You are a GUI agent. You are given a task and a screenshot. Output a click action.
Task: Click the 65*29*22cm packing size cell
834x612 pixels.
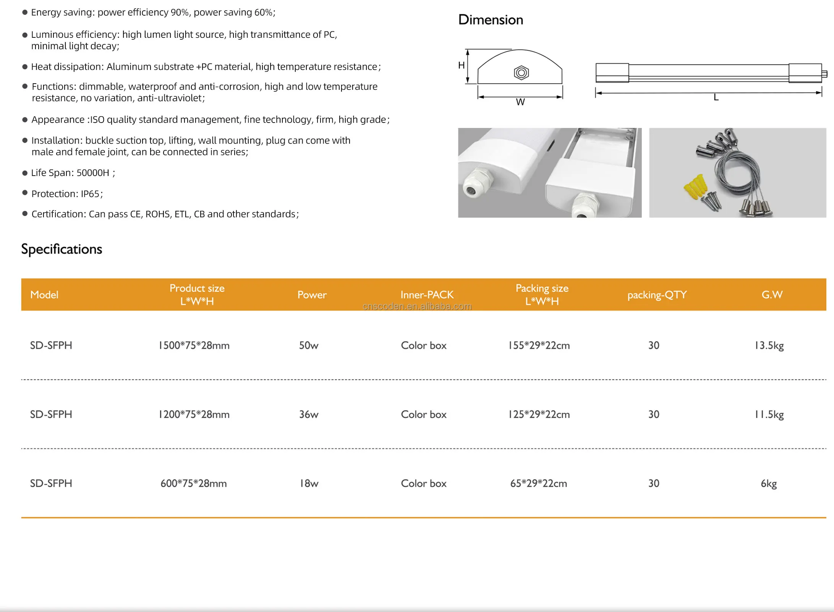coord(538,484)
